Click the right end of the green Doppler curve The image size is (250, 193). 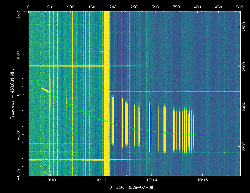(x=205, y=135)
